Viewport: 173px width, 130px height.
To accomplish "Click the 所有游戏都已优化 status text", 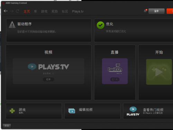I will pos(116,31).
